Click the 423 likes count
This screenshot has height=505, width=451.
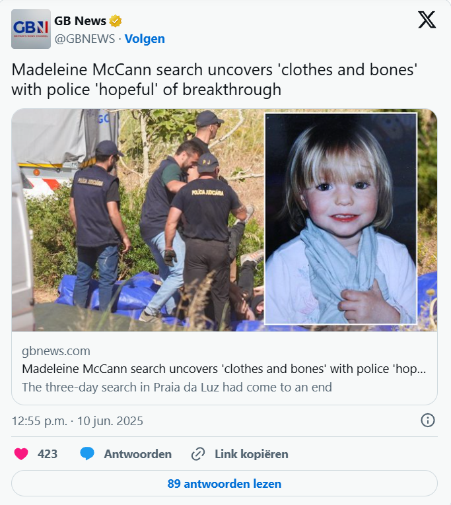pyautogui.click(x=48, y=454)
